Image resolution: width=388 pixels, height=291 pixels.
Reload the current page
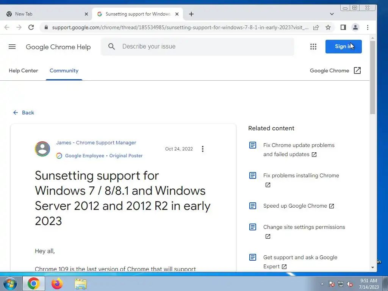click(31, 27)
